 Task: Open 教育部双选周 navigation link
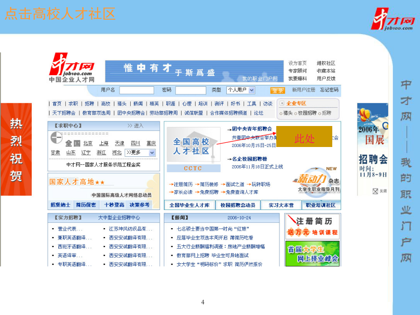point(97,113)
